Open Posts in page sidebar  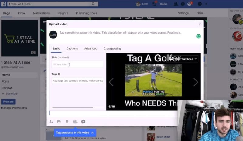5,81
